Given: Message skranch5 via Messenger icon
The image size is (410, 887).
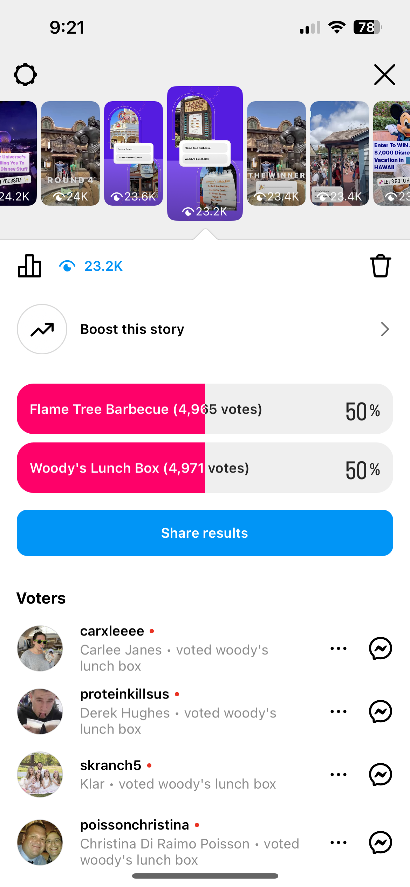Looking at the screenshot, I should click(380, 775).
